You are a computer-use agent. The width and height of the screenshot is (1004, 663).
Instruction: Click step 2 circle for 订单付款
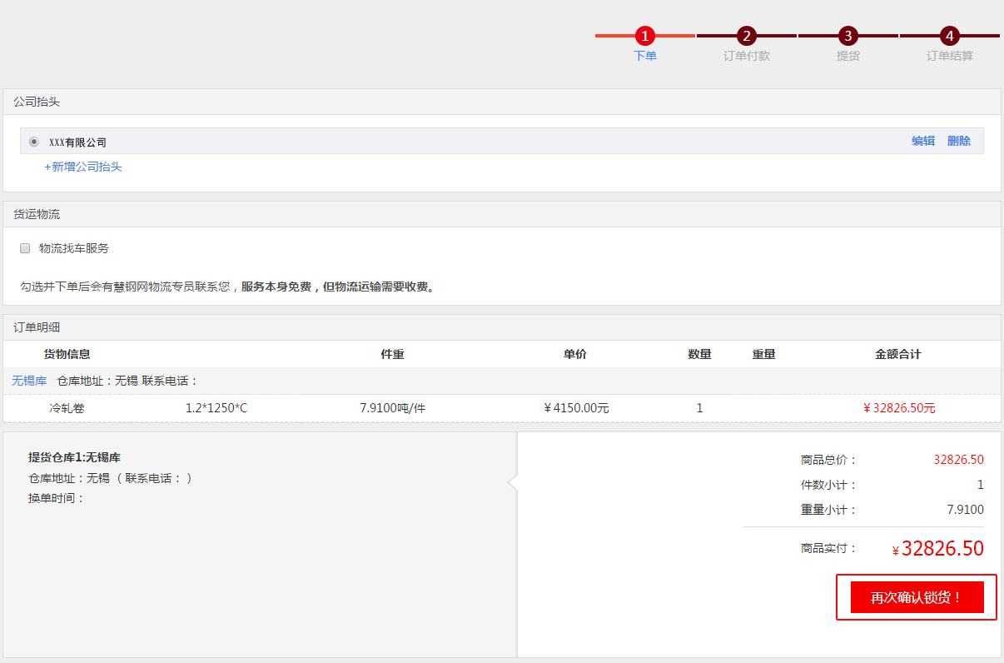pyautogui.click(x=747, y=36)
